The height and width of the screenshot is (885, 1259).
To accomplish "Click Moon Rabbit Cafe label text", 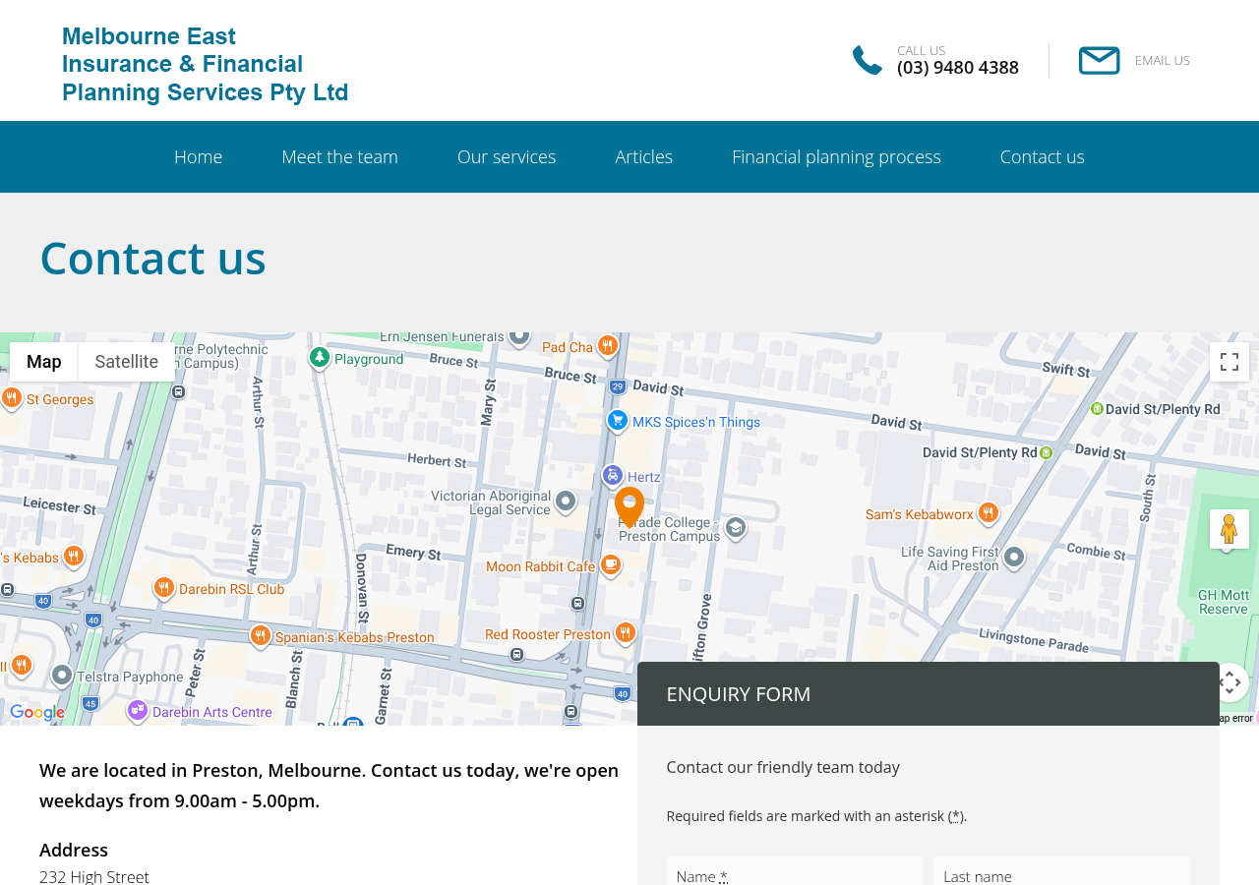I will click(541, 566).
